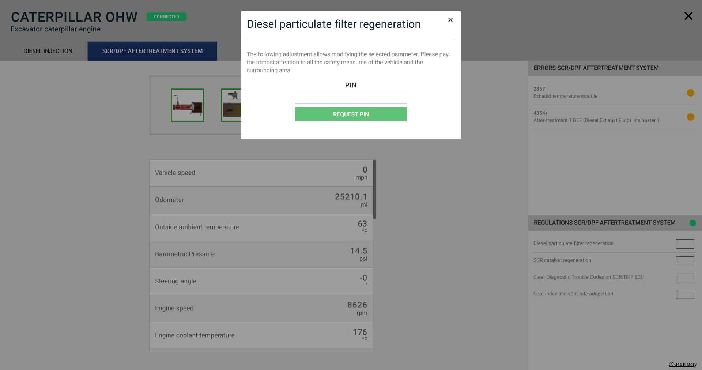Image resolution: width=702 pixels, height=370 pixels.
Task: Click the parameter list scrollbar
Action: (375, 189)
